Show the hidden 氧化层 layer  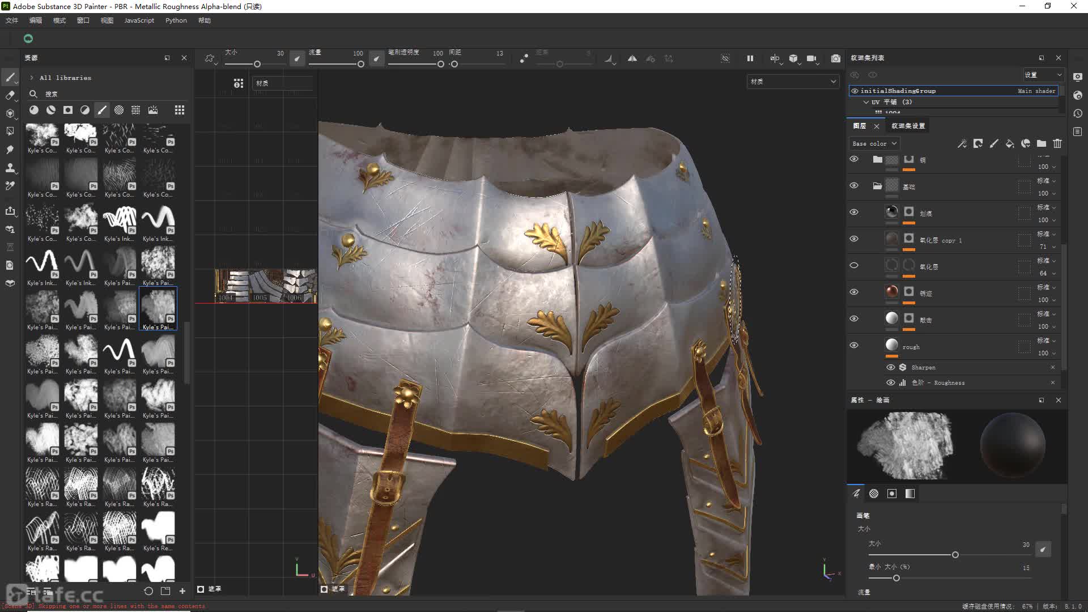(x=854, y=265)
